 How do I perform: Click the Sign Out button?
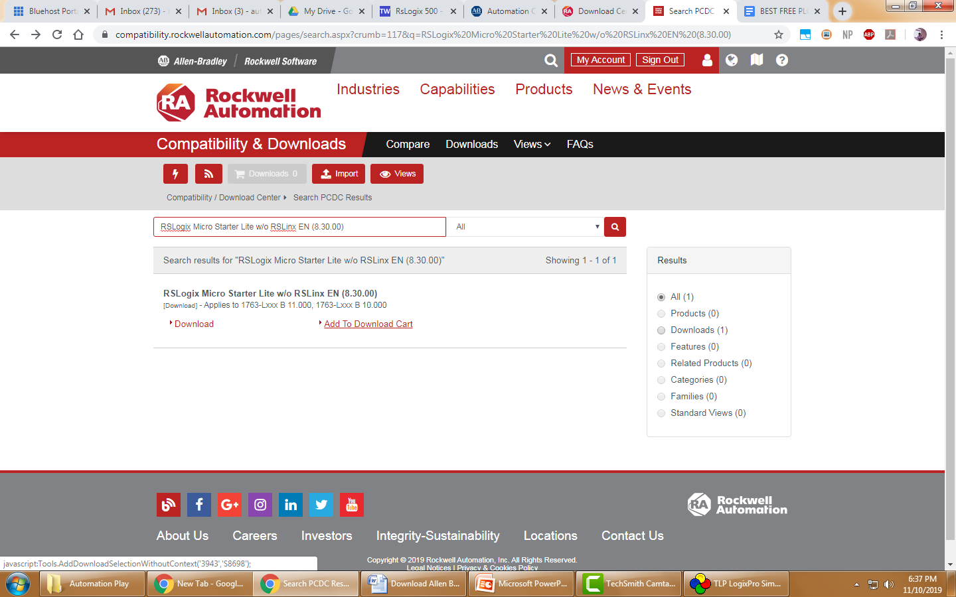click(x=660, y=60)
